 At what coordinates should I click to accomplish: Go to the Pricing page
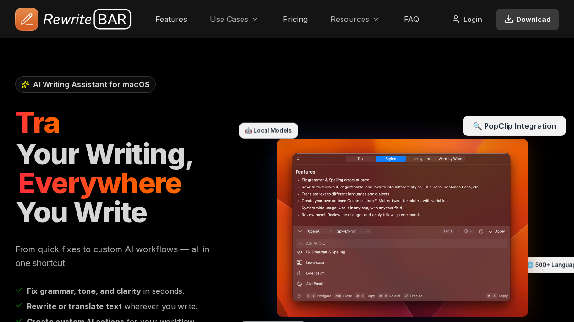295,19
